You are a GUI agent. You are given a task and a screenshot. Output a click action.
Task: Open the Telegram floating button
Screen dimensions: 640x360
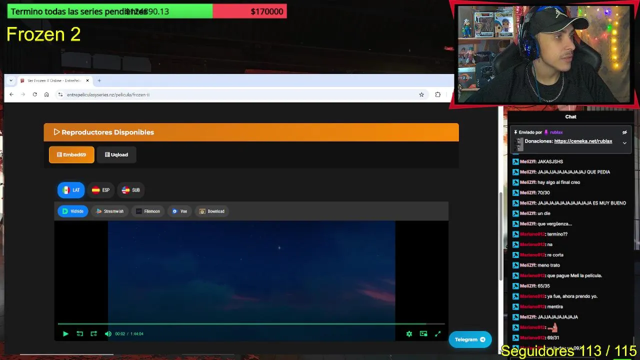470,339
